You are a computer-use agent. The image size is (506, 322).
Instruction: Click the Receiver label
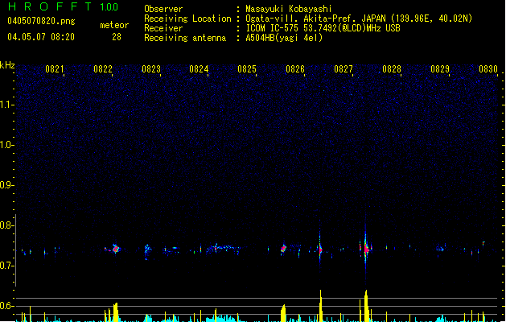[163, 28]
